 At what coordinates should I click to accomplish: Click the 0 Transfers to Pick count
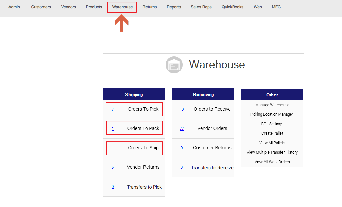pos(113,187)
